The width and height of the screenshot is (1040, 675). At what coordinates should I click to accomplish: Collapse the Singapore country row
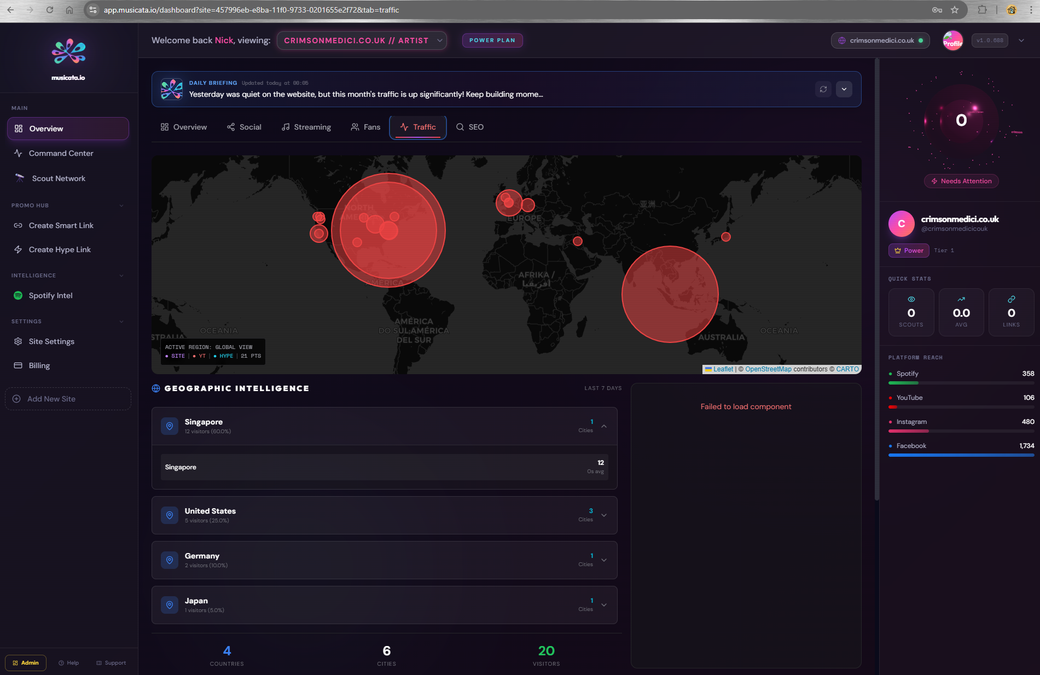coord(604,426)
